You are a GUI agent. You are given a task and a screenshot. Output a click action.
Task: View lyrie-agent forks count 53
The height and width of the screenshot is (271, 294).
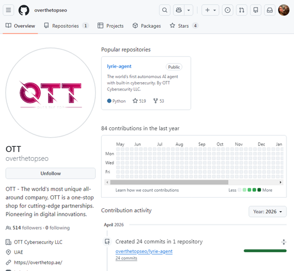click(159, 101)
